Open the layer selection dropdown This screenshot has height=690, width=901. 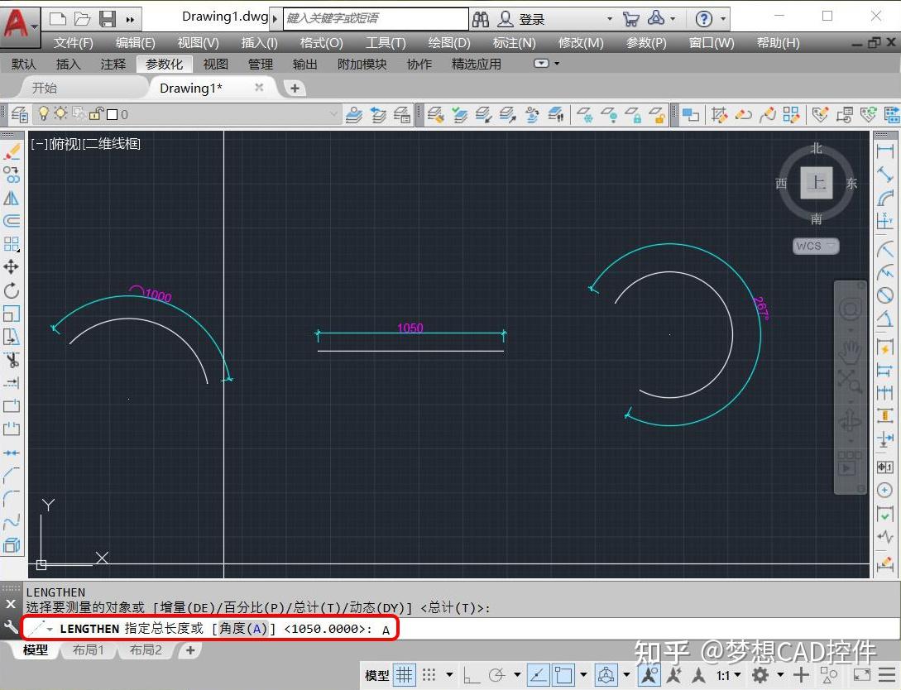tap(332, 114)
